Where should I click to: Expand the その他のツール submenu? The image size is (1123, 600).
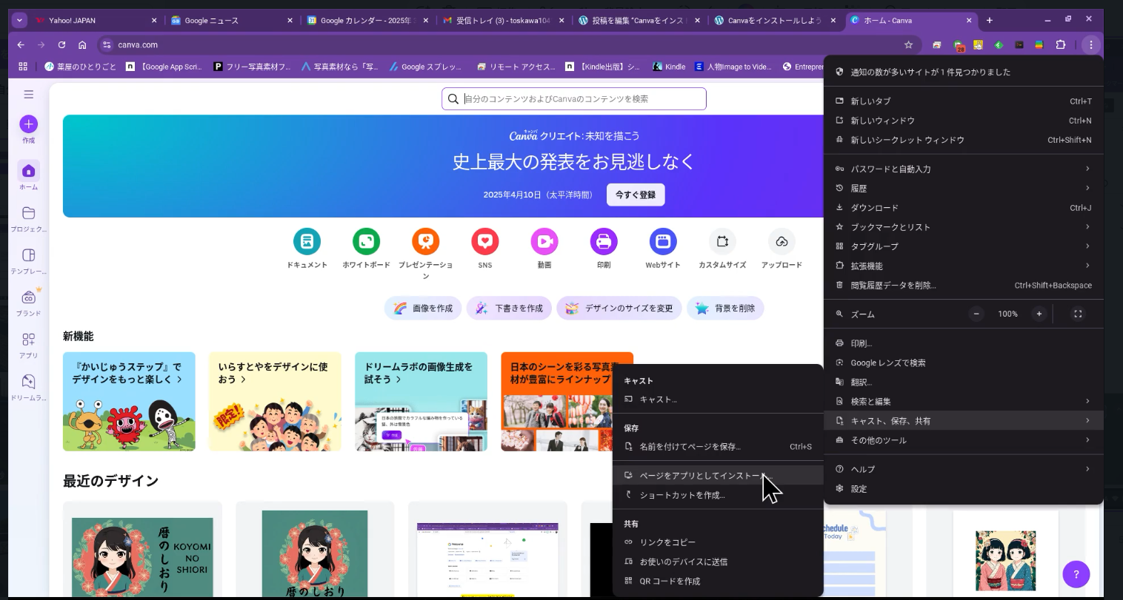coord(963,440)
